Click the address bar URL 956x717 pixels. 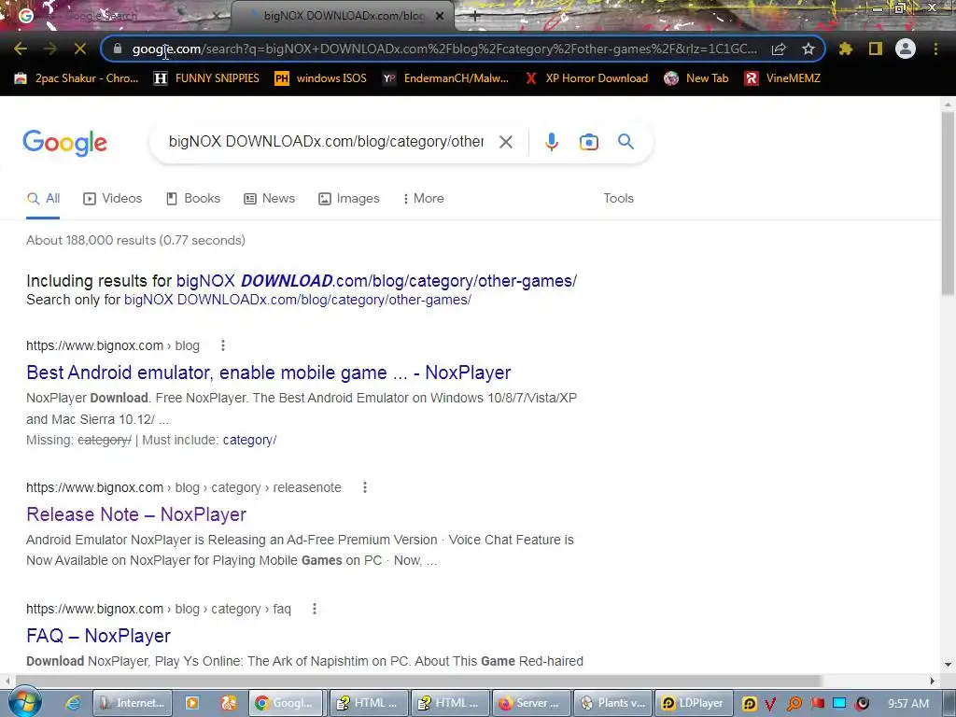click(444, 49)
